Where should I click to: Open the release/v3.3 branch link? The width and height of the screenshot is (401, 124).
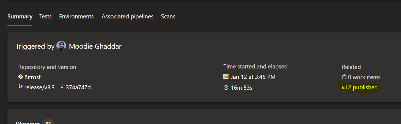coord(40,88)
